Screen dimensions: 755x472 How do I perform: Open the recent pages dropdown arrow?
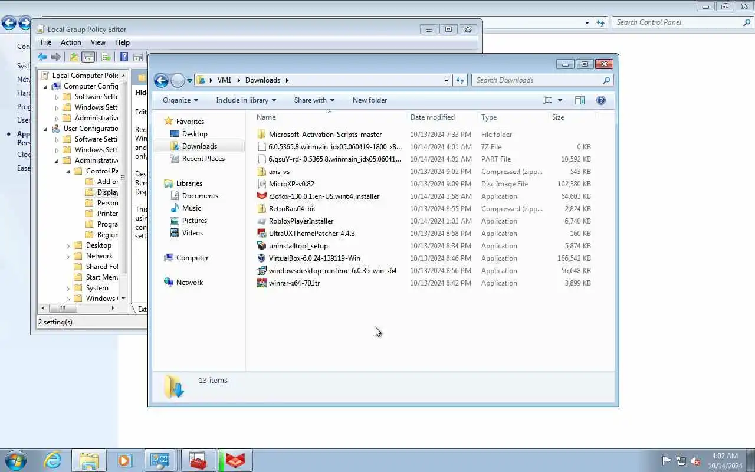coord(190,81)
